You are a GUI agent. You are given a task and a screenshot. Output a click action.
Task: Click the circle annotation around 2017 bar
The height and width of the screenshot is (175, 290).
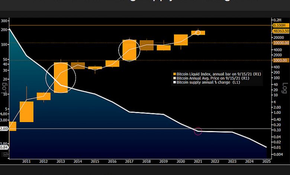[x=129, y=50]
